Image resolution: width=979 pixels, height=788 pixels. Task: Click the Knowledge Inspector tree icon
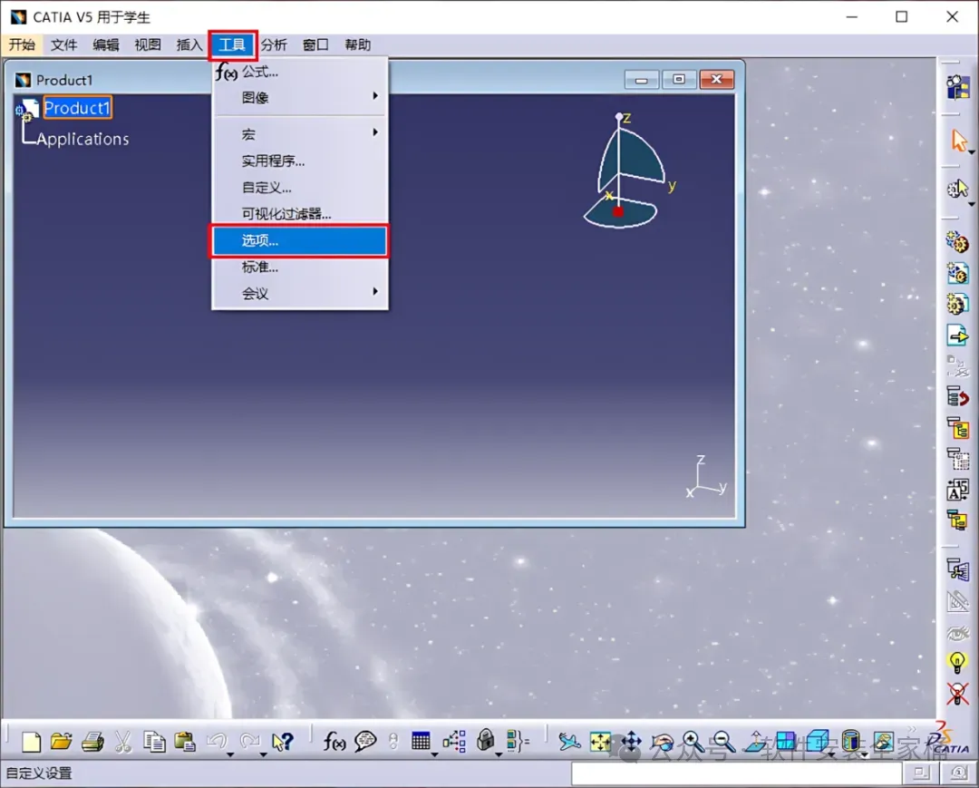[x=454, y=742]
